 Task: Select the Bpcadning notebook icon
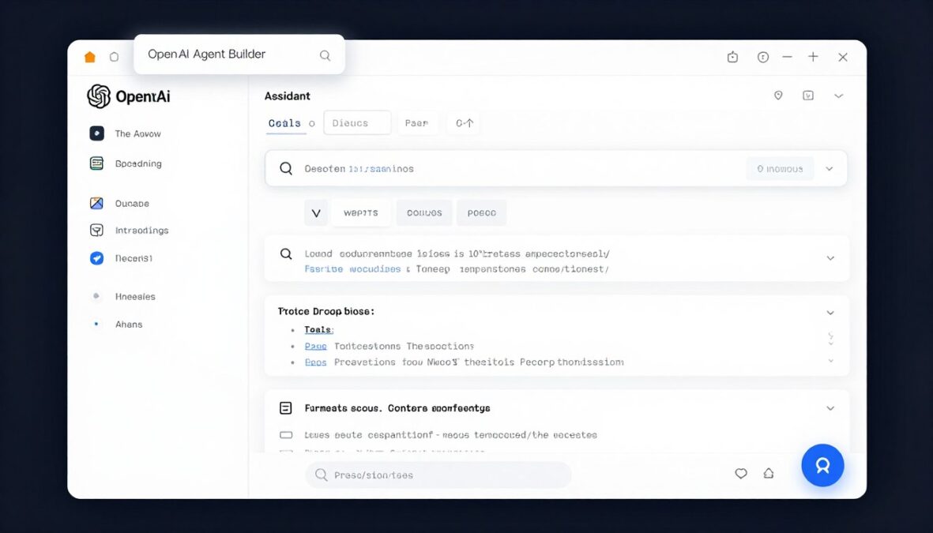pos(96,163)
